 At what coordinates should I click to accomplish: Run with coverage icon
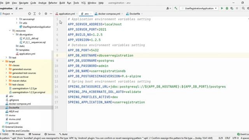tap(232, 8)
